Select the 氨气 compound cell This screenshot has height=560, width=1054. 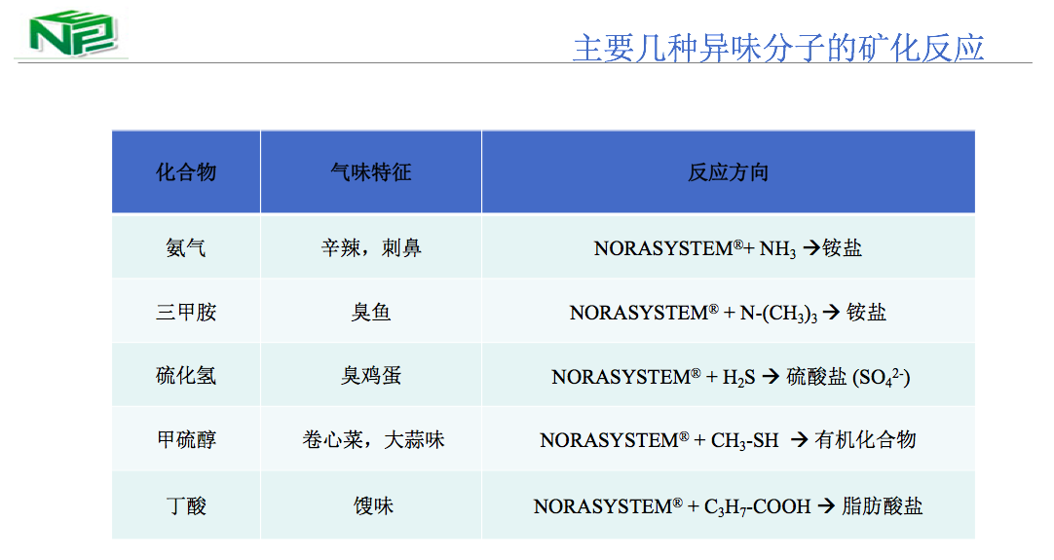[x=186, y=247]
